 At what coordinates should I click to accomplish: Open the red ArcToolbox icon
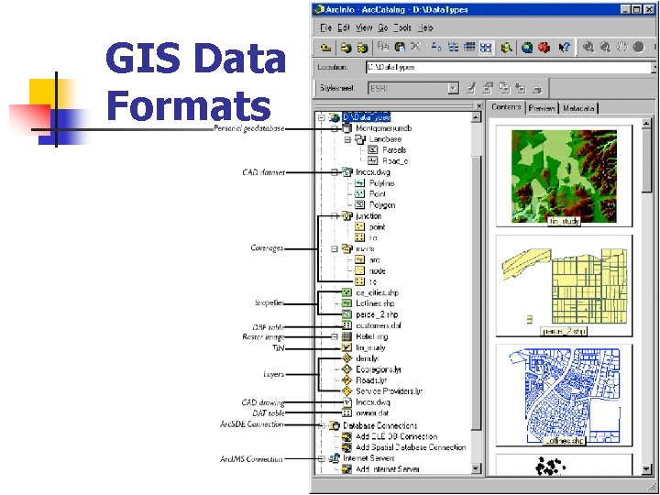coord(544,48)
